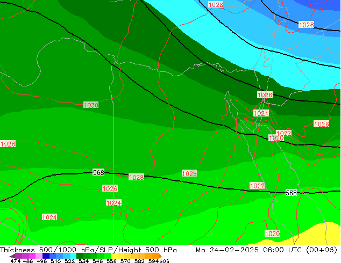Viewport: 341px width, 263px height.
Task: Click the orange arrow end of the legend
Action: 160,255
